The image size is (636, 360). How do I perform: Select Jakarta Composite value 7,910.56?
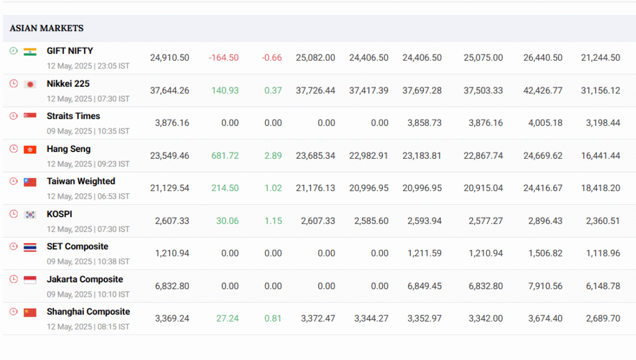(545, 286)
